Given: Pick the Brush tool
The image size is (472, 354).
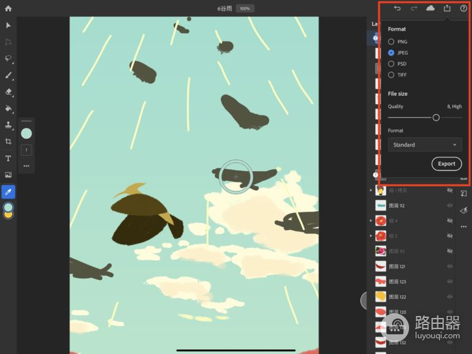Looking at the screenshot, I should (9, 75).
